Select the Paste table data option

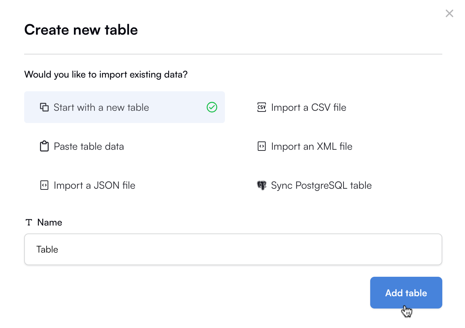coord(89,146)
